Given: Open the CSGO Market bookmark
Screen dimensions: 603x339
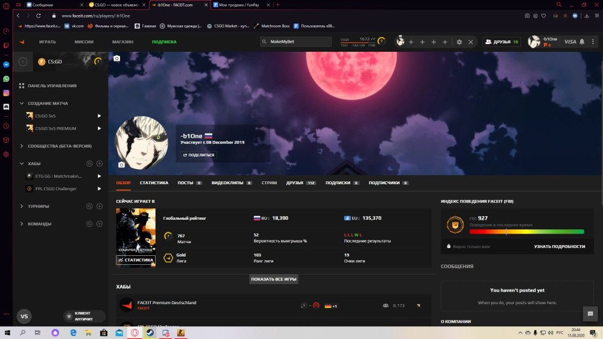Looking at the screenshot, I should tap(228, 26).
